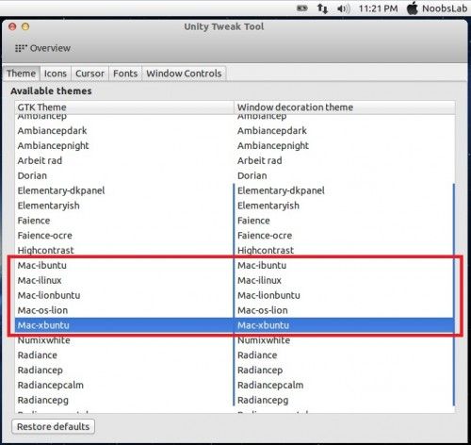Select Numixwhite in GTK Theme list
Image resolution: width=471 pixels, height=445 pixels.
(124, 340)
